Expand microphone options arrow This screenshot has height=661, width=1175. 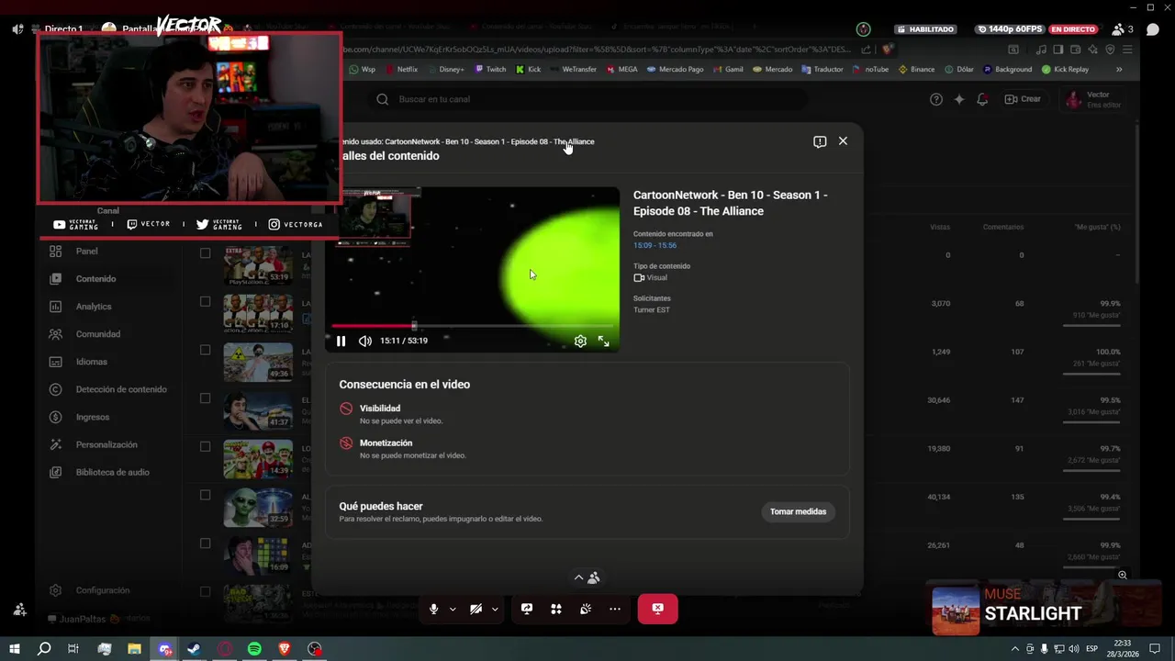(x=453, y=609)
